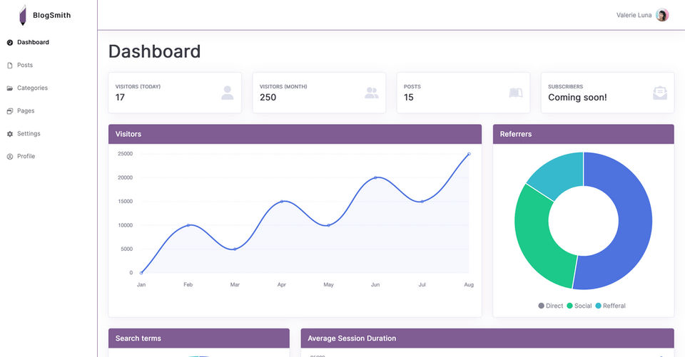Click the BlogSmith brand name link

point(51,15)
